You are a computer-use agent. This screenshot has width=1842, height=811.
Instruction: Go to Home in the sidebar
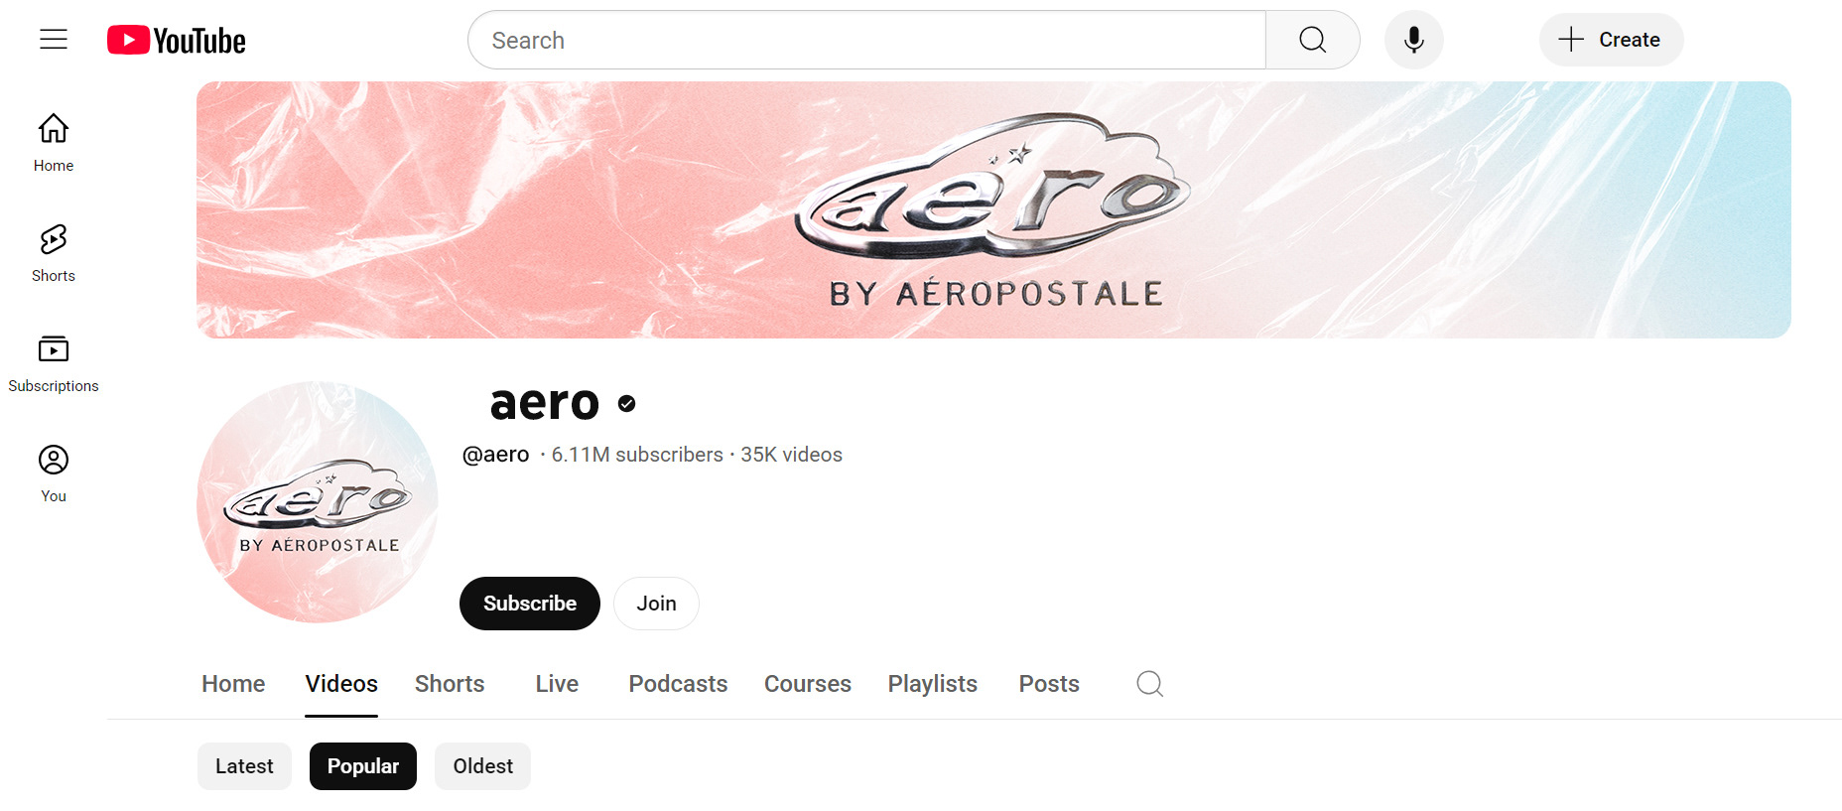coord(54,143)
